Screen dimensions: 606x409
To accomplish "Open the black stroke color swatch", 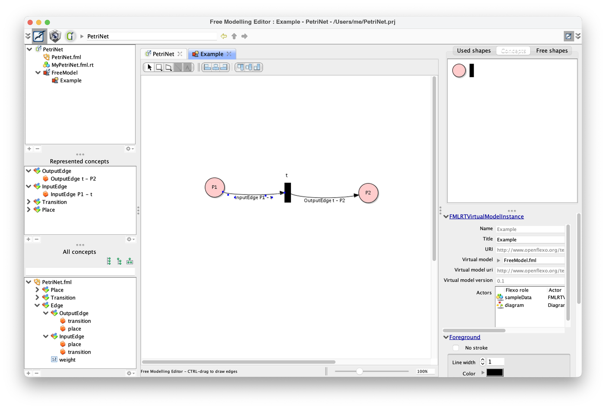I will 495,373.
